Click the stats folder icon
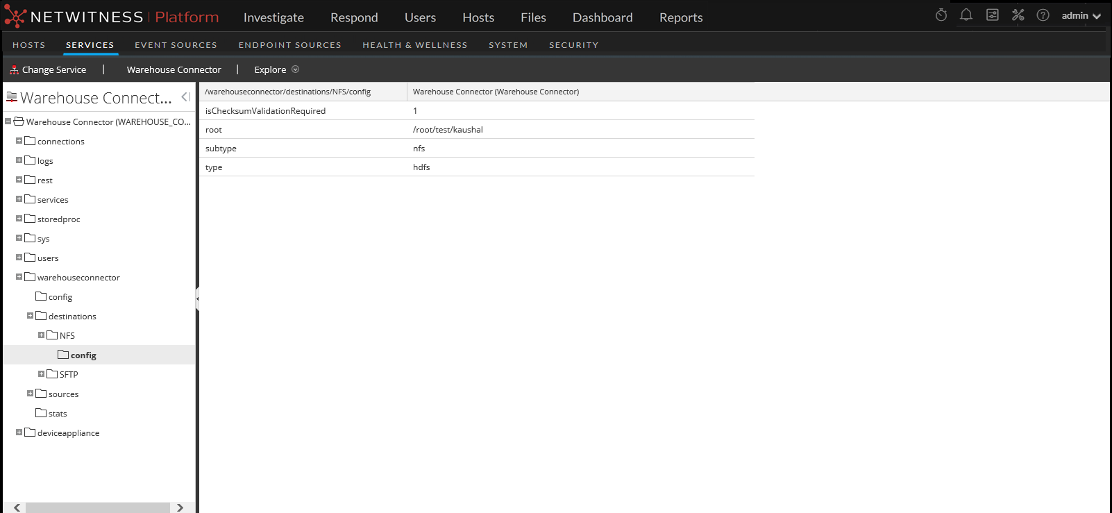1112x513 pixels. pyautogui.click(x=41, y=413)
